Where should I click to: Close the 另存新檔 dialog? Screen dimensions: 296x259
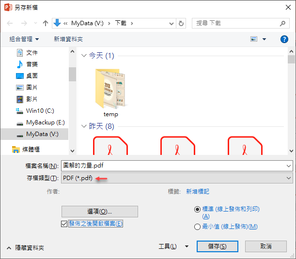288,7
